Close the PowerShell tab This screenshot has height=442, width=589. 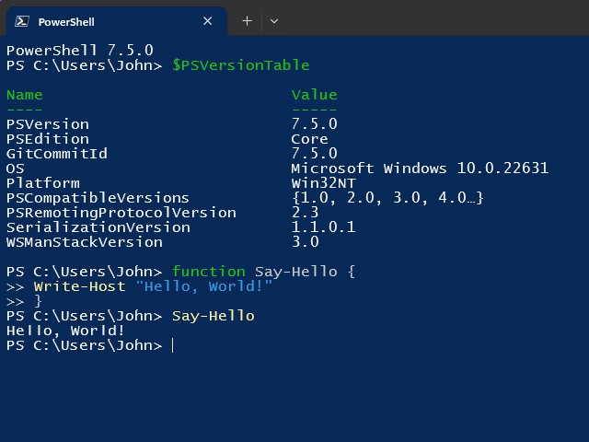click(208, 21)
